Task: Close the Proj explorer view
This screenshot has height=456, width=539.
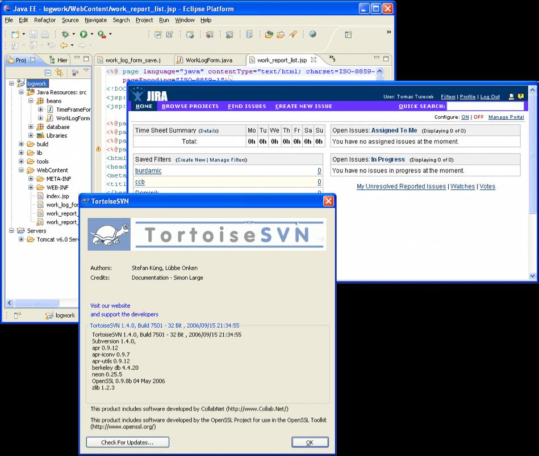Action: click(32, 60)
